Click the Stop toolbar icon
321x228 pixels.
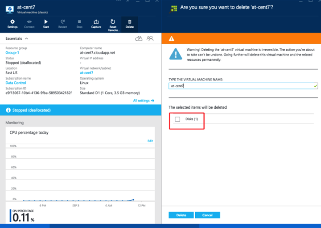[x=79, y=24]
